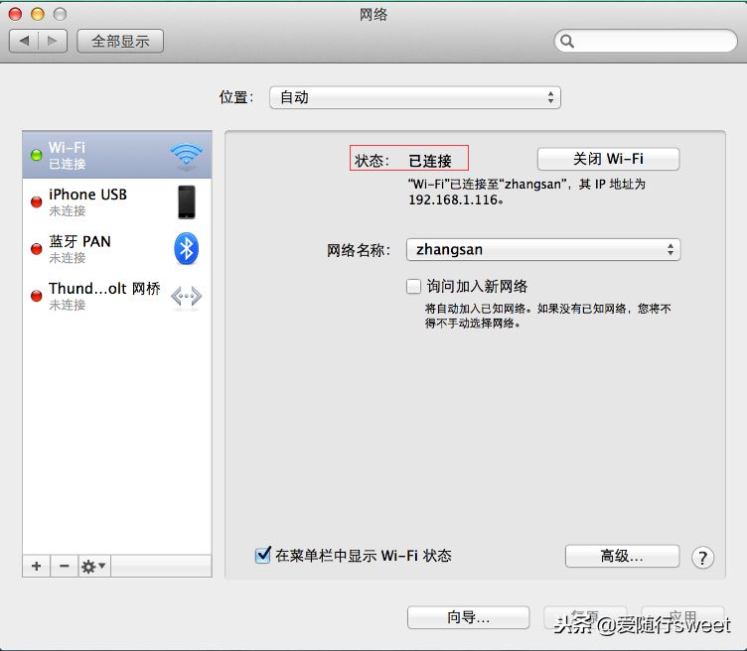Viewport: 747px width, 651px height.
Task: Focus the search field in toolbar
Action: click(x=646, y=41)
